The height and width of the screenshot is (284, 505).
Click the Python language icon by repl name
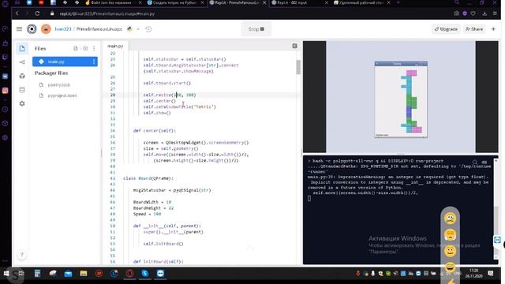point(129,29)
